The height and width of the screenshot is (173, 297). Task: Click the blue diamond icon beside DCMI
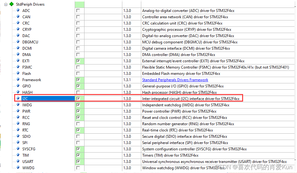click(x=18, y=48)
